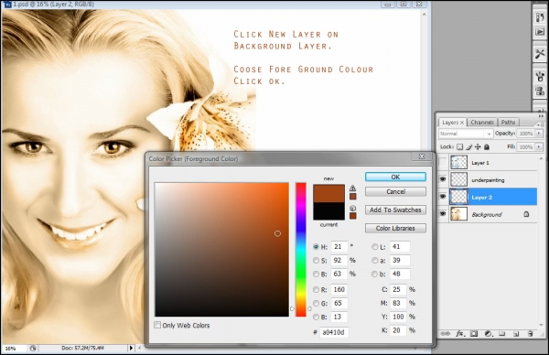Enable the Only Web Colors checkbox
Screen dimensions: 549x355
pos(157,325)
